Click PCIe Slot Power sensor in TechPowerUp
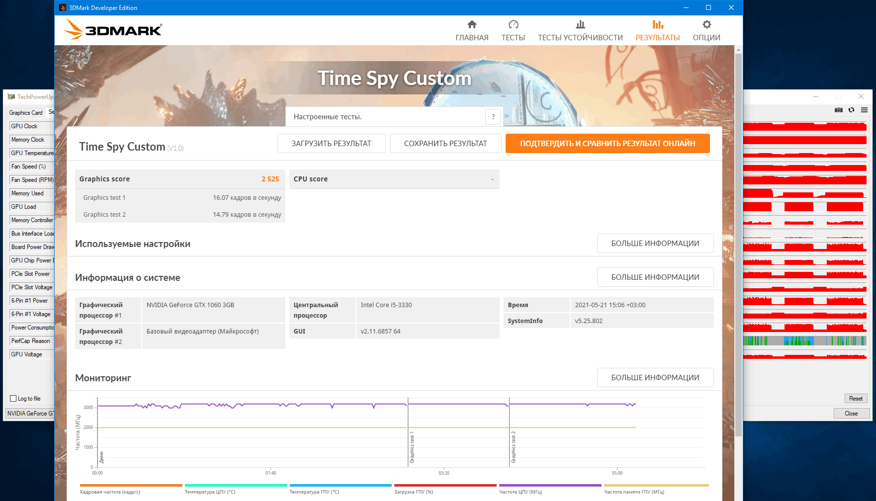The height and width of the screenshot is (501, 876). 32,274
